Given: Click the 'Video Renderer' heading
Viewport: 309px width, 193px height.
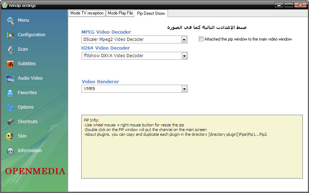Looking at the screenshot, I should coord(100,81).
